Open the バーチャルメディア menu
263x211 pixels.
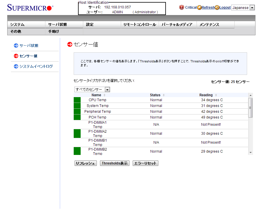pyautogui.click(x=178, y=25)
